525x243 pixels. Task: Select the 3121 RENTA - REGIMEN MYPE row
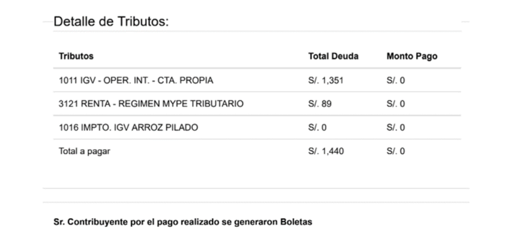[257, 104]
